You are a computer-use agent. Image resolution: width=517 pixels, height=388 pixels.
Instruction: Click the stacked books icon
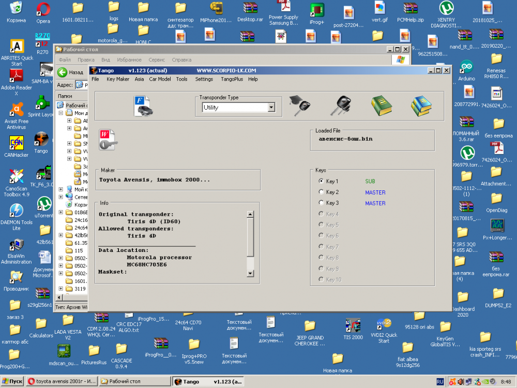pyautogui.click(x=421, y=106)
